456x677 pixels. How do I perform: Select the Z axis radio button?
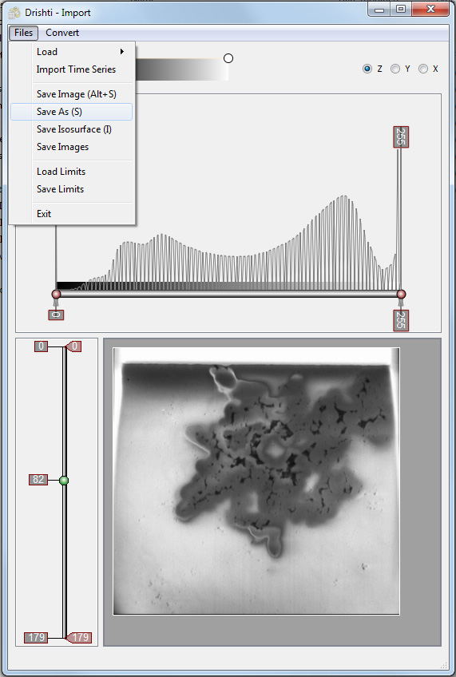point(367,69)
